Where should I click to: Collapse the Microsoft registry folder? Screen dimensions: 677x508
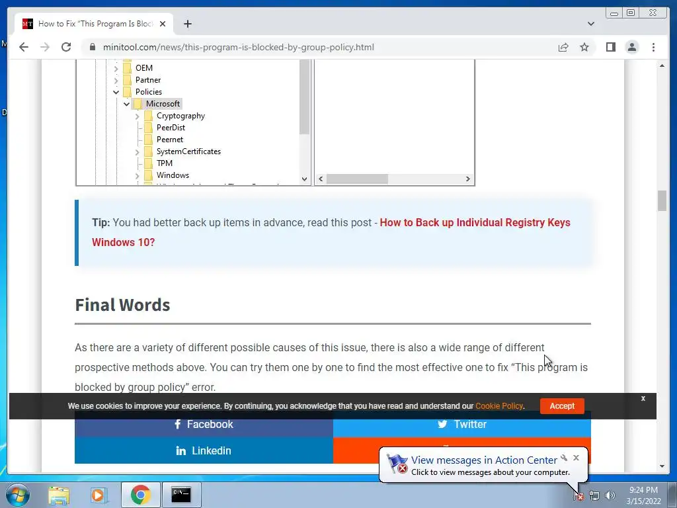click(126, 104)
